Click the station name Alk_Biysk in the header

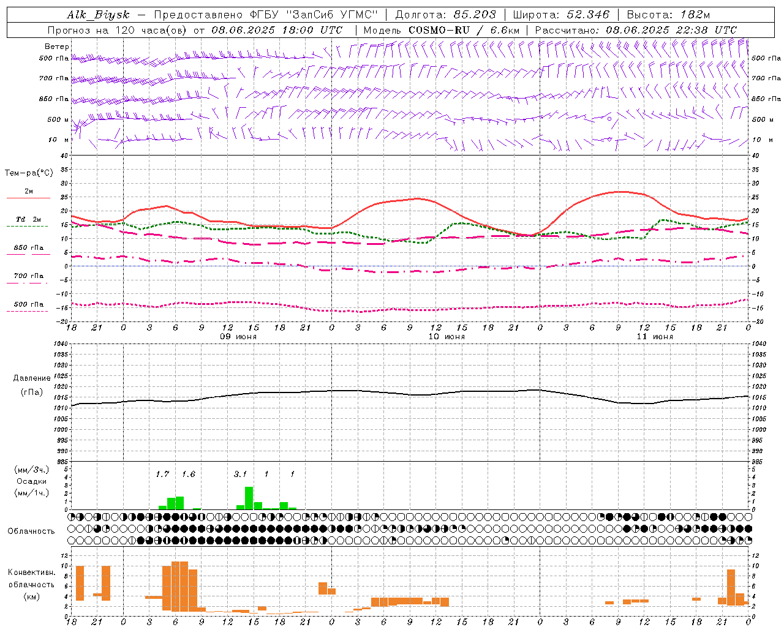pyautogui.click(x=99, y=15)
